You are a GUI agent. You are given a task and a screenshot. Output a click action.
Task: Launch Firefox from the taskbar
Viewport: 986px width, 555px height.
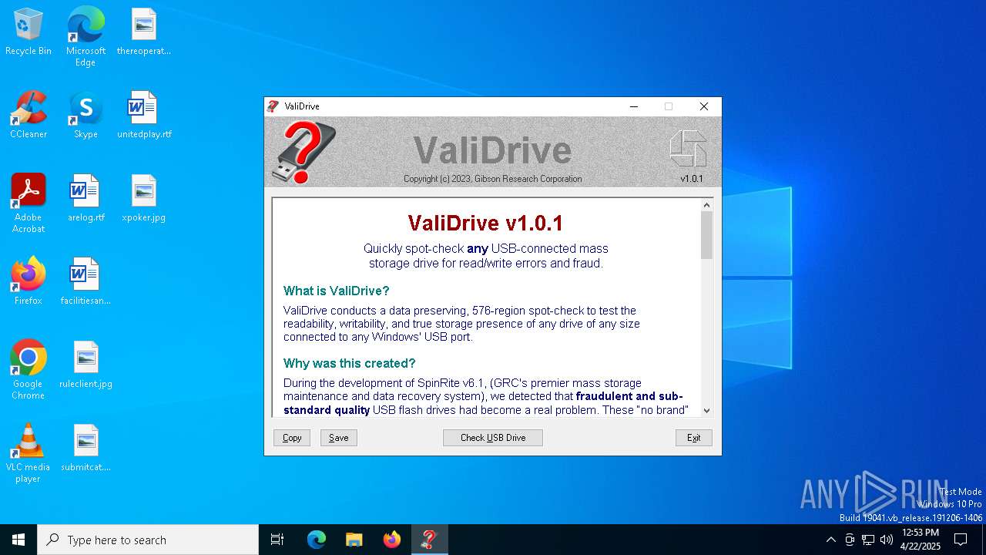point(392,540)
